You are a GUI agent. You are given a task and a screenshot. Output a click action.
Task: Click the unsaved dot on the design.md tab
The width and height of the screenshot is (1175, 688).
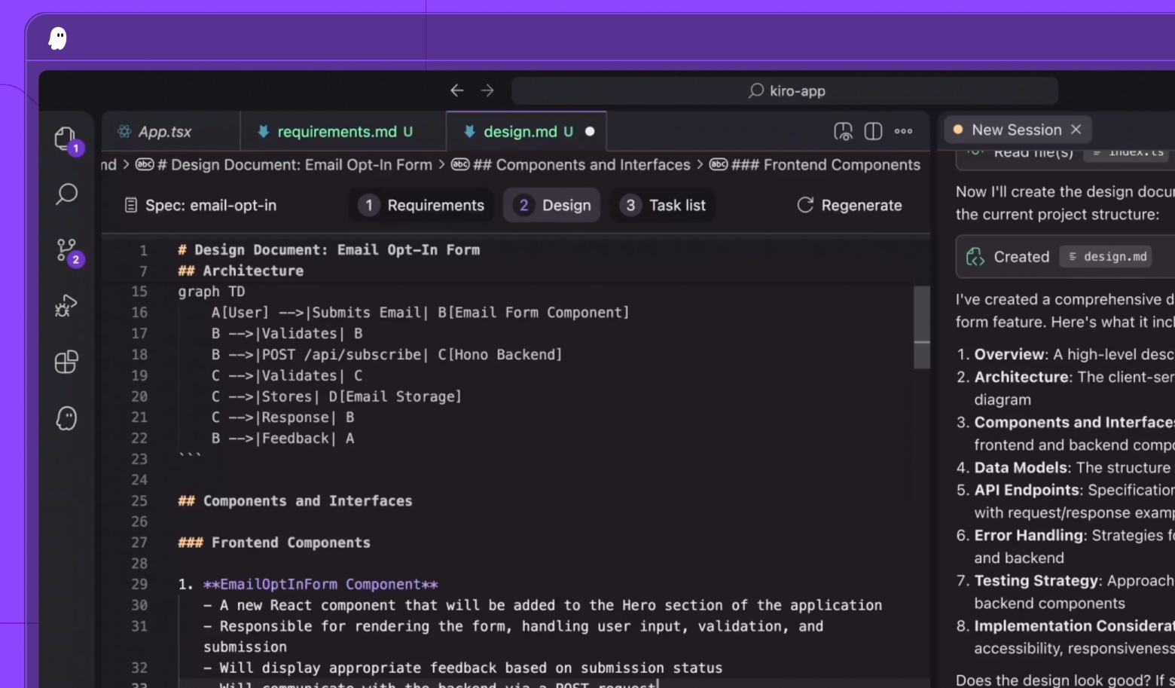(x=590, y=131)
